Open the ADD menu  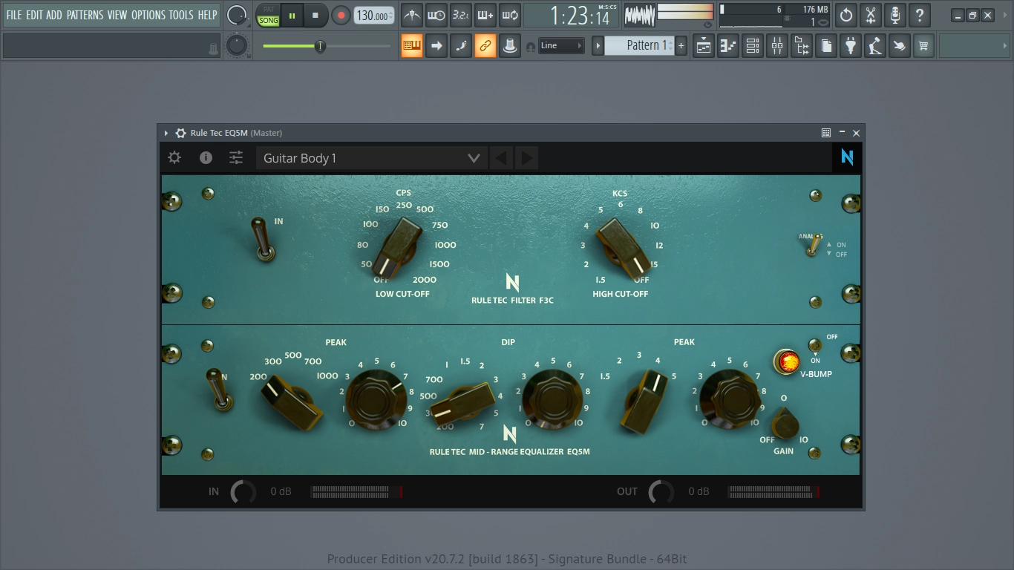[54, 15]
